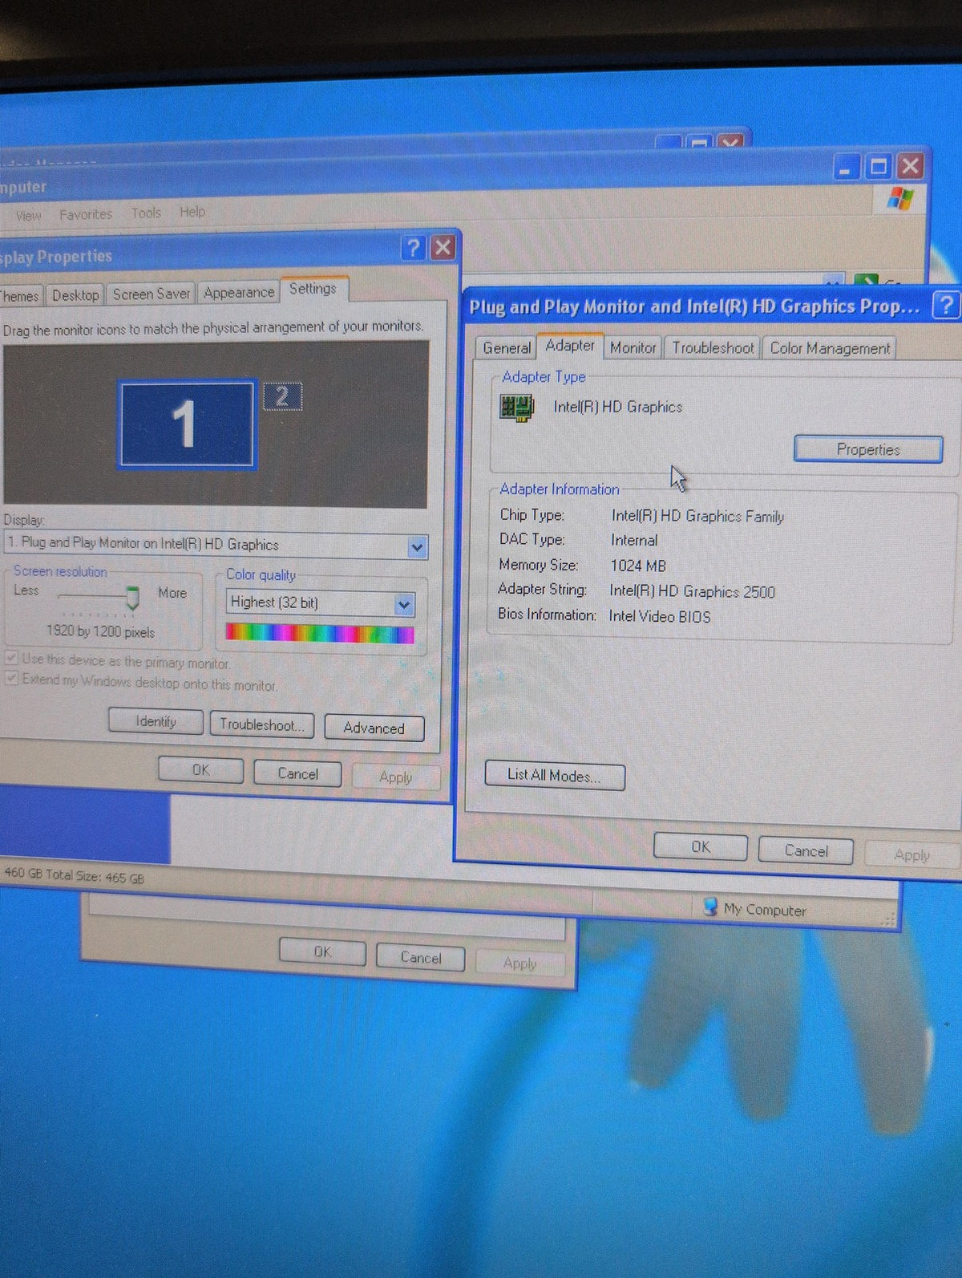Switch to the Desktop tab
This screenshot has width=962, height=1278.
coord(75,295)
